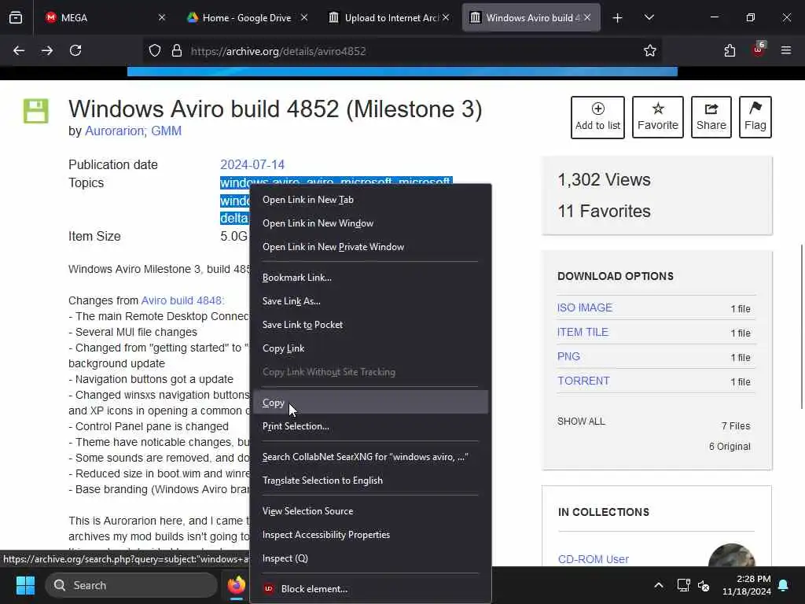Open CD-ROM User collection link
The image size is (805, 604).
594,559
